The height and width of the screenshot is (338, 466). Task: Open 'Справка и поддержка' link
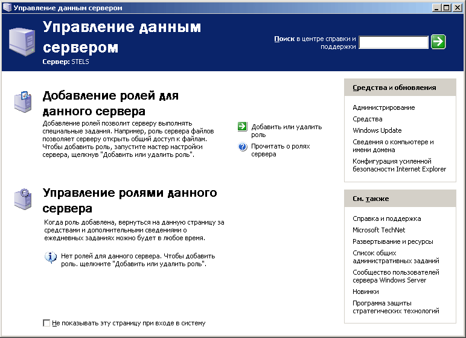(x=387, y=218)
